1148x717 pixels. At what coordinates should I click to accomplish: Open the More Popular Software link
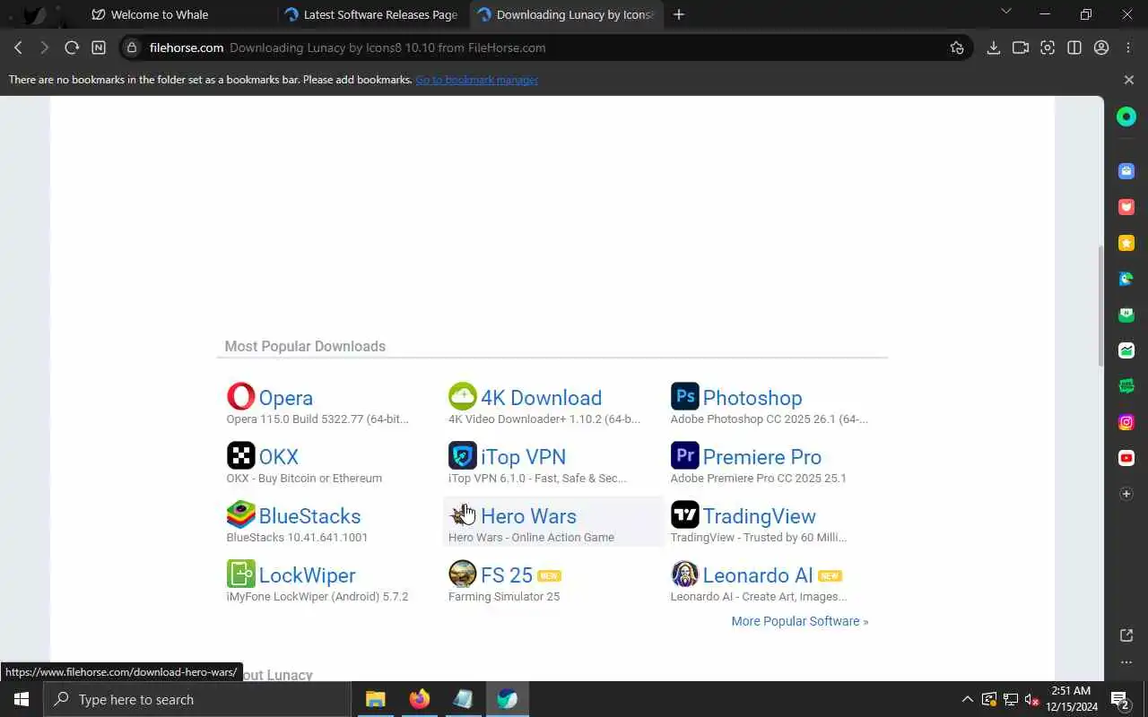tap(799, 621)
